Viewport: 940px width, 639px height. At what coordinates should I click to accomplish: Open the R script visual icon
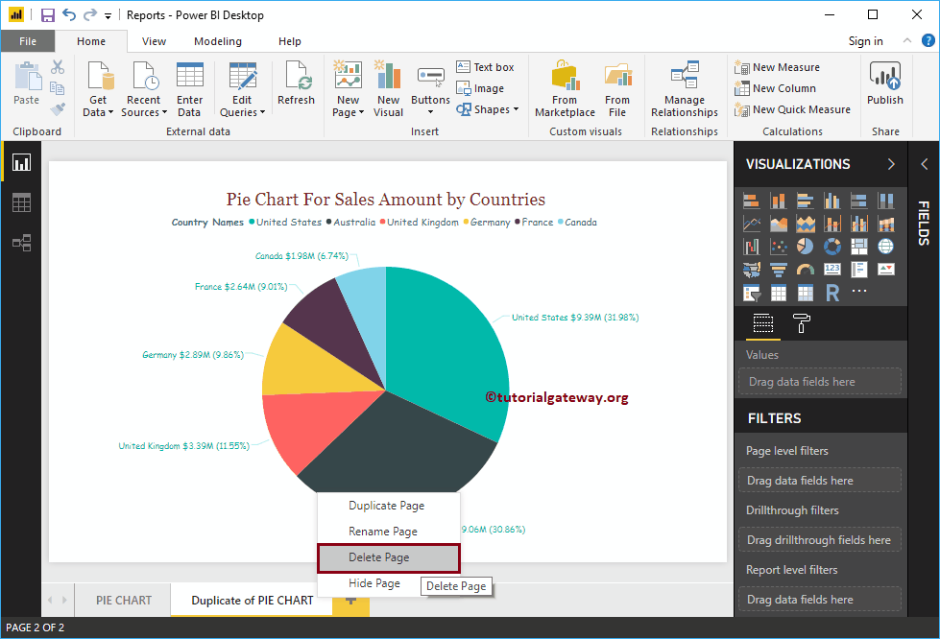point(832,293)
